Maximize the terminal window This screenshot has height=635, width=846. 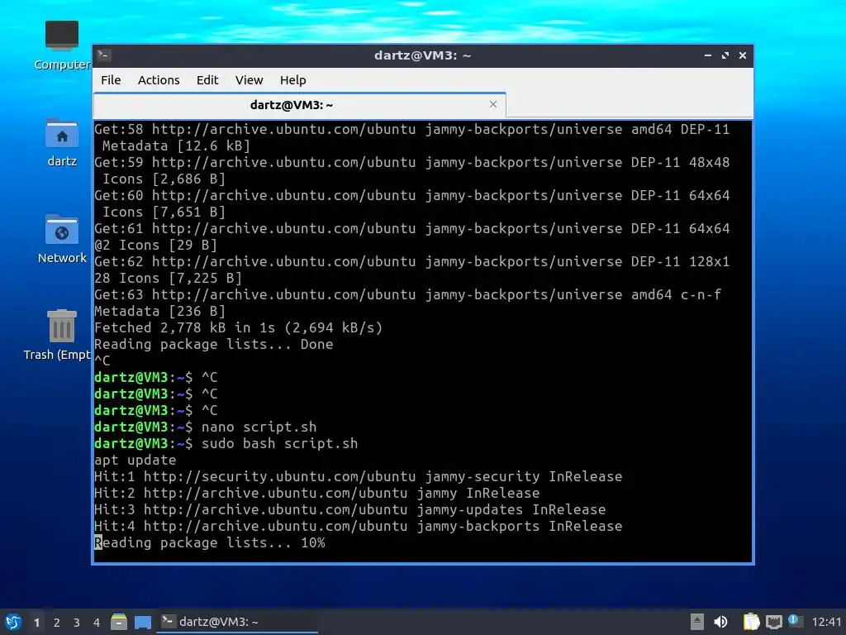click(725, 55)
